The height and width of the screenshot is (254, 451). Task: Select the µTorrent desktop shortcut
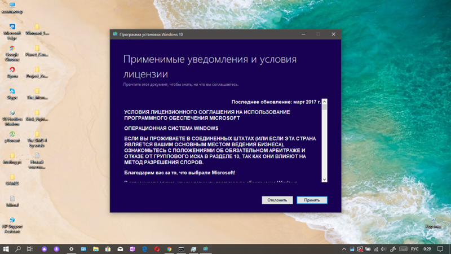coord(12,137)
